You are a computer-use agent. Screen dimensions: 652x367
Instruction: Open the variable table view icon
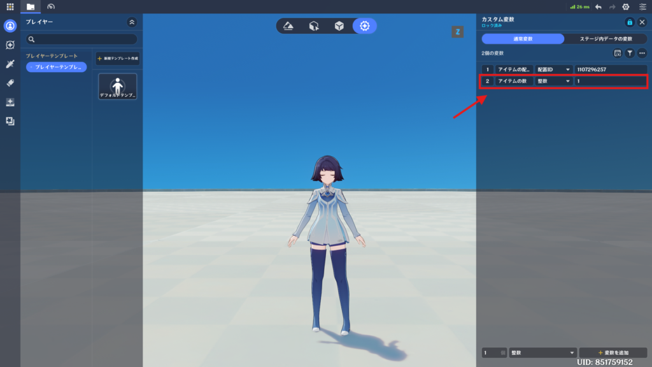tap(618, 54)
